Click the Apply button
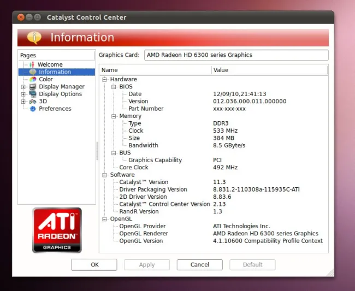The height and width of the screenshot is (291, 355). (147, 265)
